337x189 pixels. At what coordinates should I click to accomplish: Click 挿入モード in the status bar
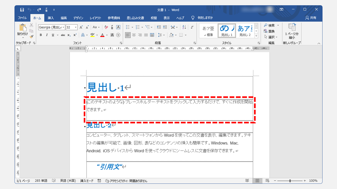[x=87, y=181]
